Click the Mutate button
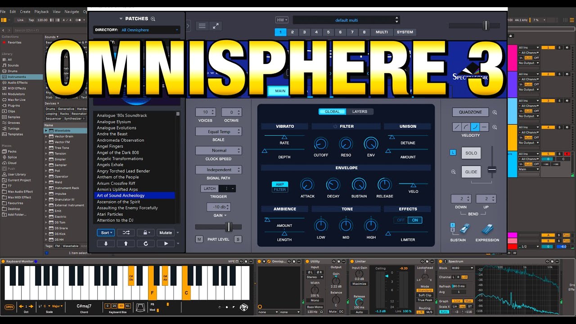This screenshot has width=576, height=324. point(166,233)
